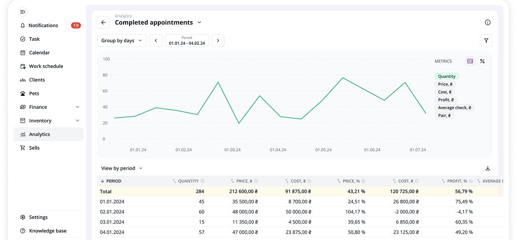Enable the Average check metric

click(454, 107)
